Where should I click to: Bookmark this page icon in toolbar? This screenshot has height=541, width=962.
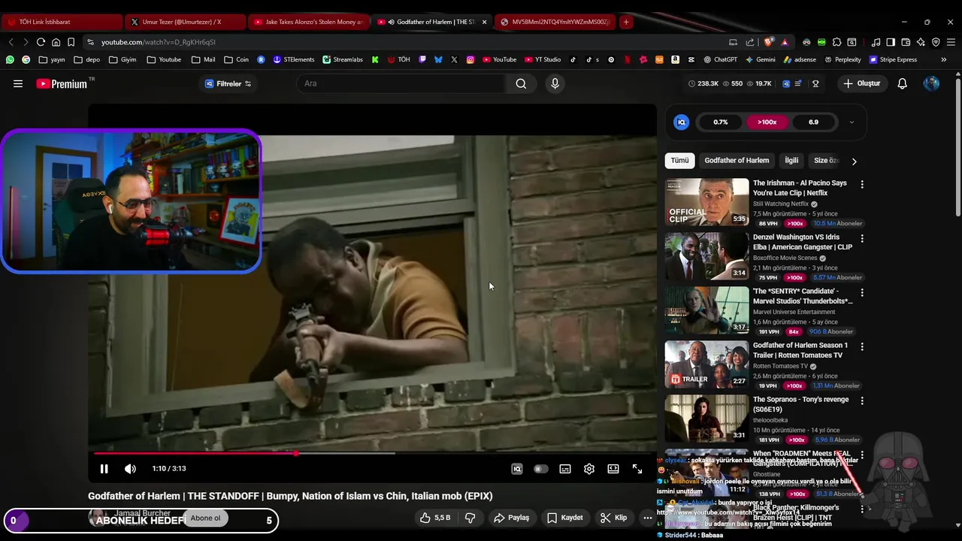click(71, 42)
